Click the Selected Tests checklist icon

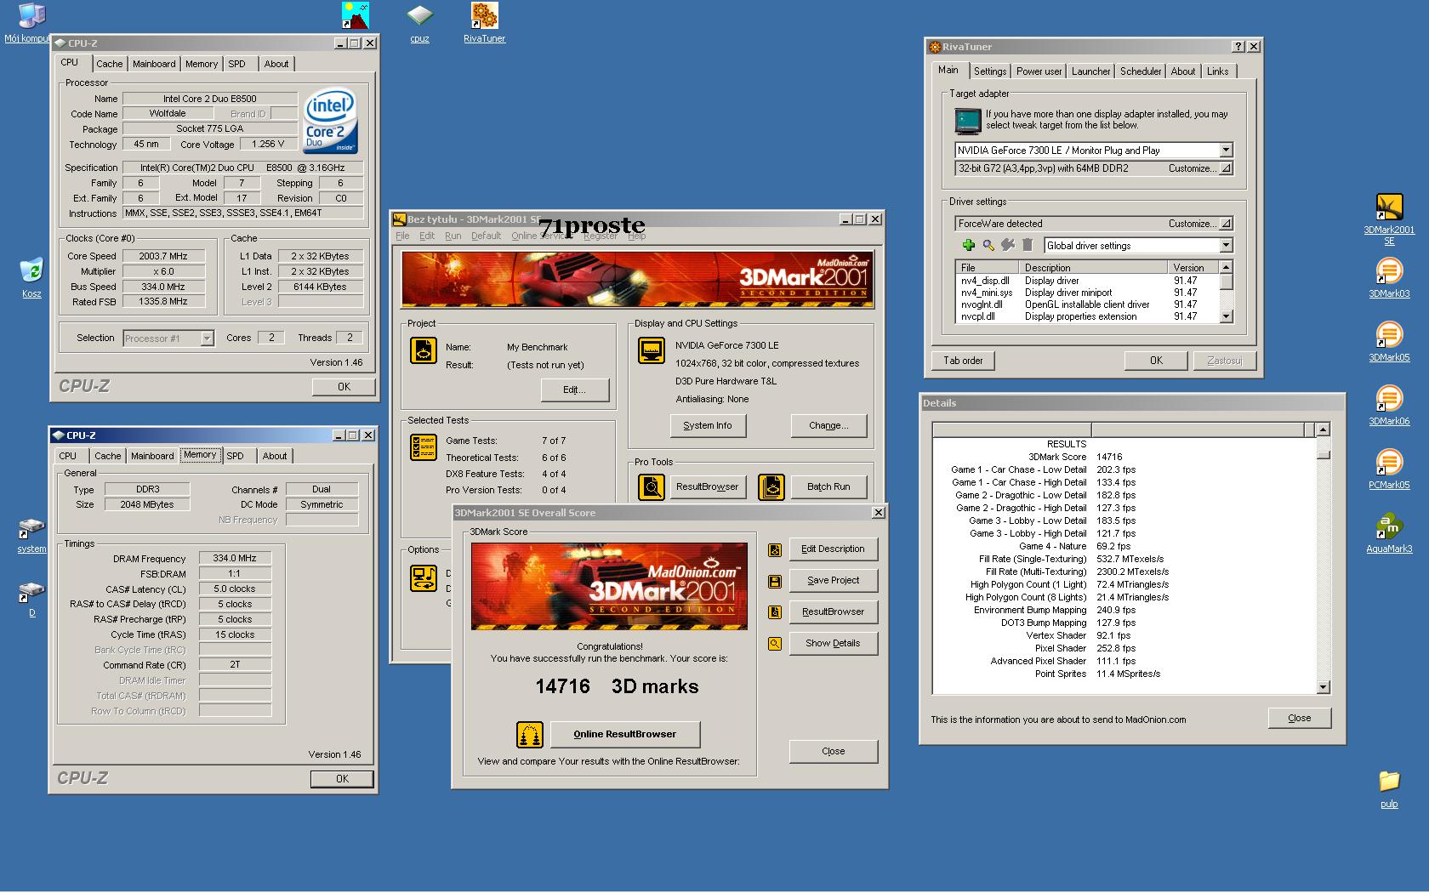[x=424, y=446]
